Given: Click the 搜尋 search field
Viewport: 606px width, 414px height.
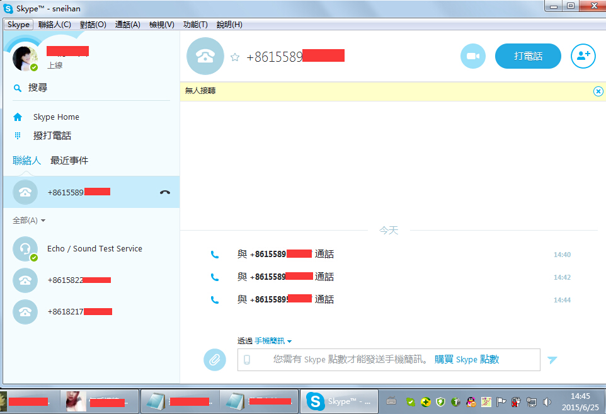Looking at the screenshot, I should [38, 88].
